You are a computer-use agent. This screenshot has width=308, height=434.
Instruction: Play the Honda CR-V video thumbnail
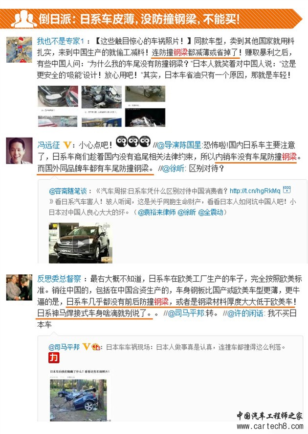click(80, 243)
